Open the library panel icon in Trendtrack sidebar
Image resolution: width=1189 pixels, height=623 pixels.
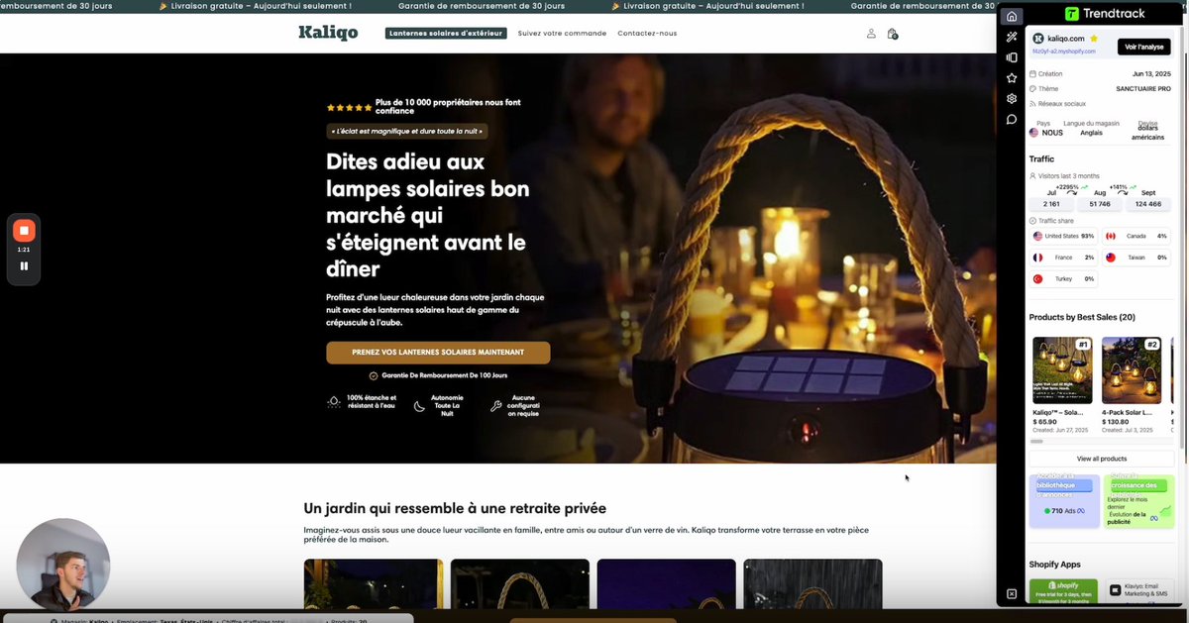pyautogui.click(x=1012, y=57)
